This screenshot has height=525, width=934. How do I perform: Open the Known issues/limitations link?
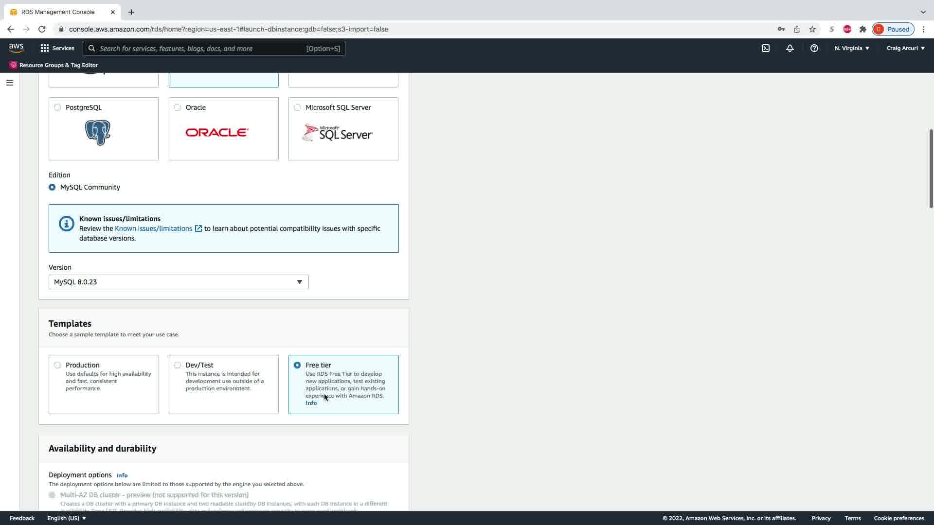[154, 228]
